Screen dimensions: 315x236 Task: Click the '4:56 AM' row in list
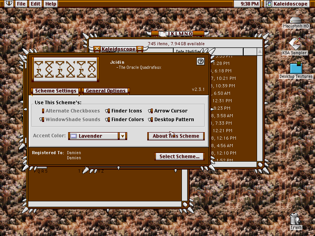(x=222, y=146)
